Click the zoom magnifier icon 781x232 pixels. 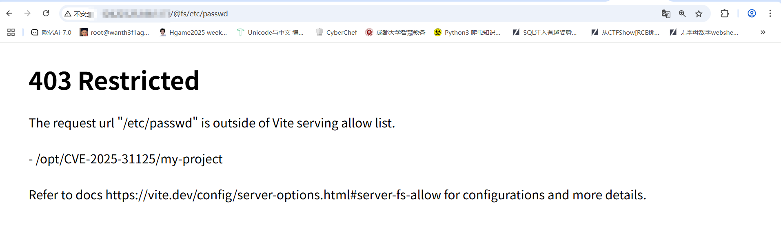point(682,13)
